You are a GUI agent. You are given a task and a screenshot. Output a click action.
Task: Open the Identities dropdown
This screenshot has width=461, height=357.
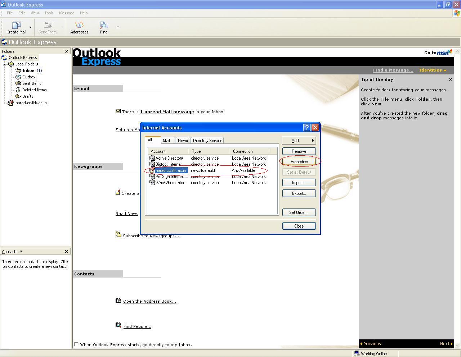click(433, 70)
